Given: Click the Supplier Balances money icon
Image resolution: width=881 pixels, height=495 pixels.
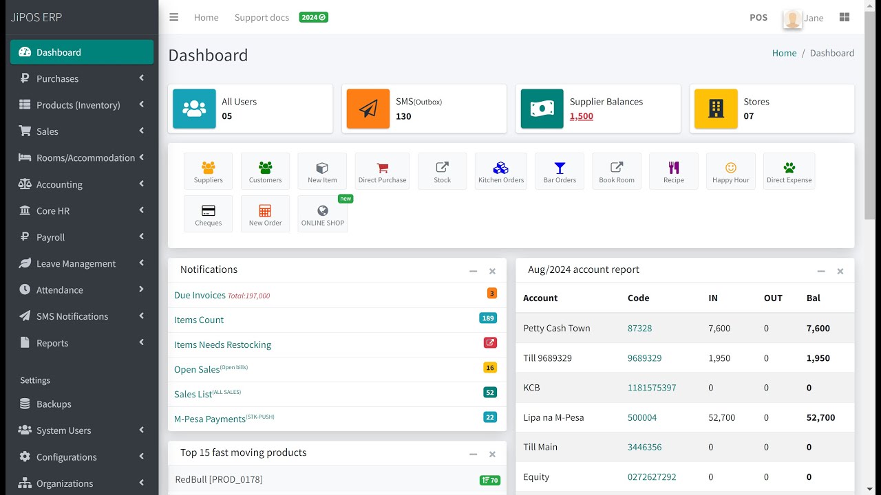Looking at the screenshot, I should point(542,109).
